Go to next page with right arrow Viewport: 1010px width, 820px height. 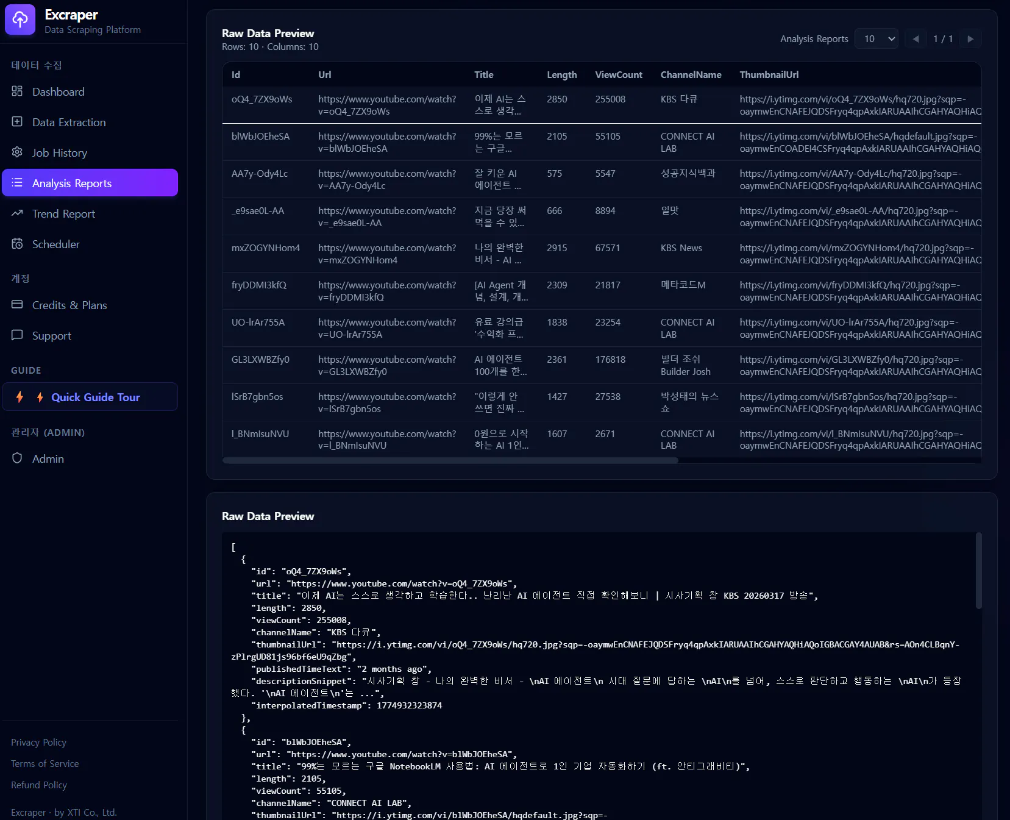point(970,39)
